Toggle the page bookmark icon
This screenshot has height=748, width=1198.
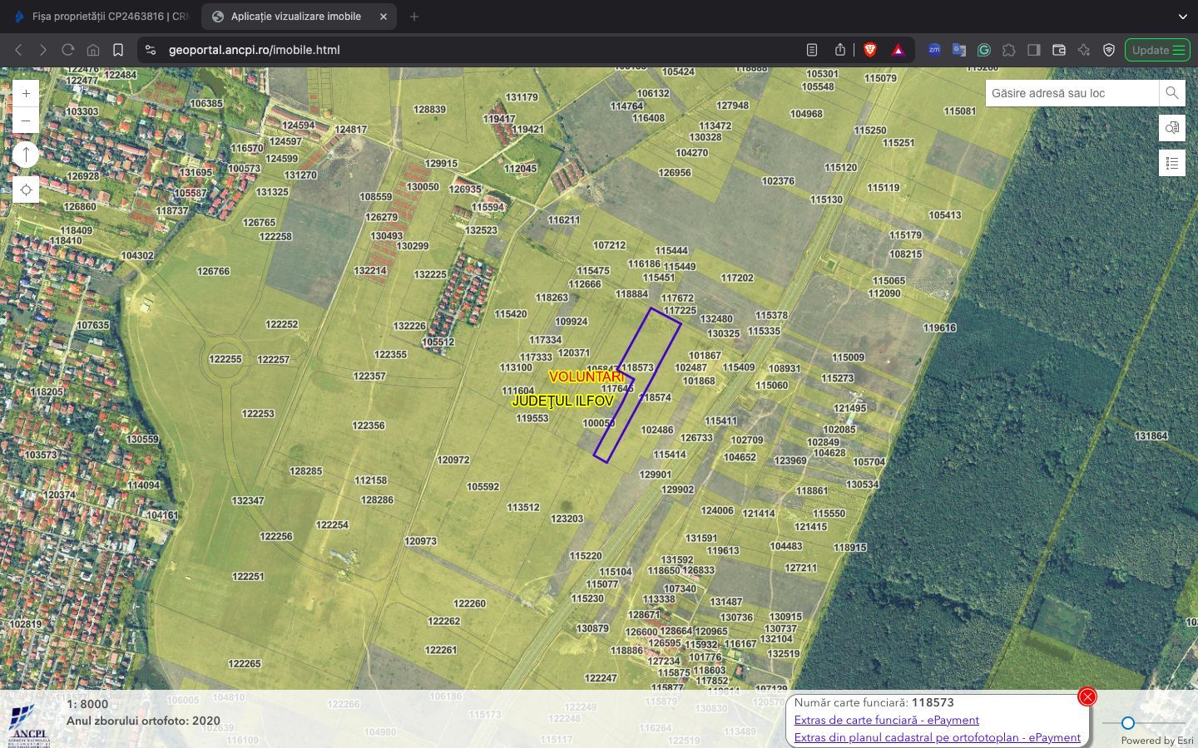tap(118, 50)
